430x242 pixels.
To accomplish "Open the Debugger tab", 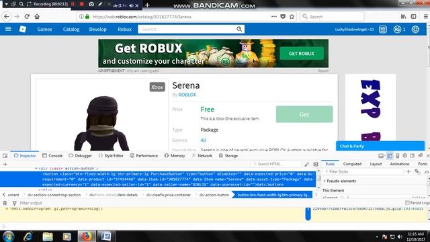I will click(80, 155).
